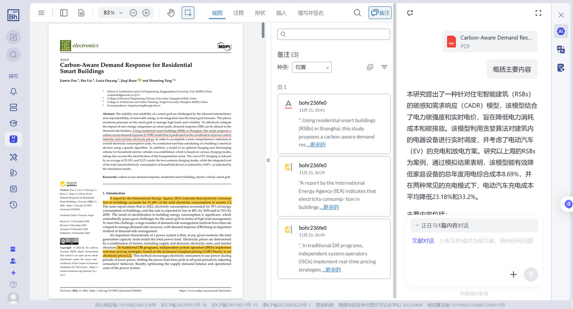Toggle the 备注 notes panel button
This screenshot has width=573, height=309.
[x=380, y=13]
